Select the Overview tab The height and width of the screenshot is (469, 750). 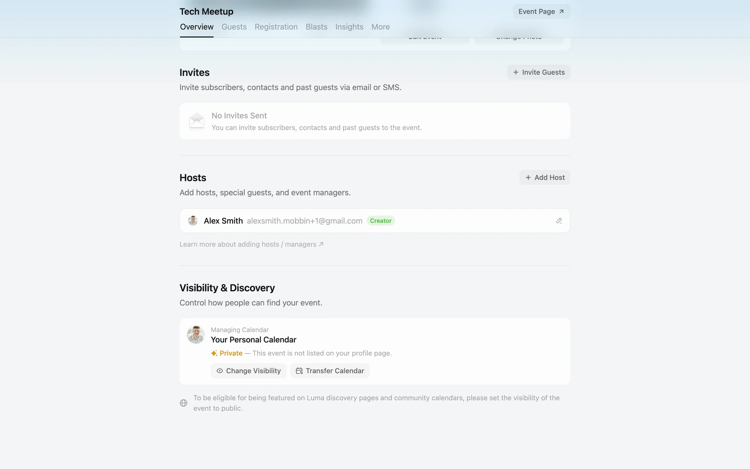196,27
